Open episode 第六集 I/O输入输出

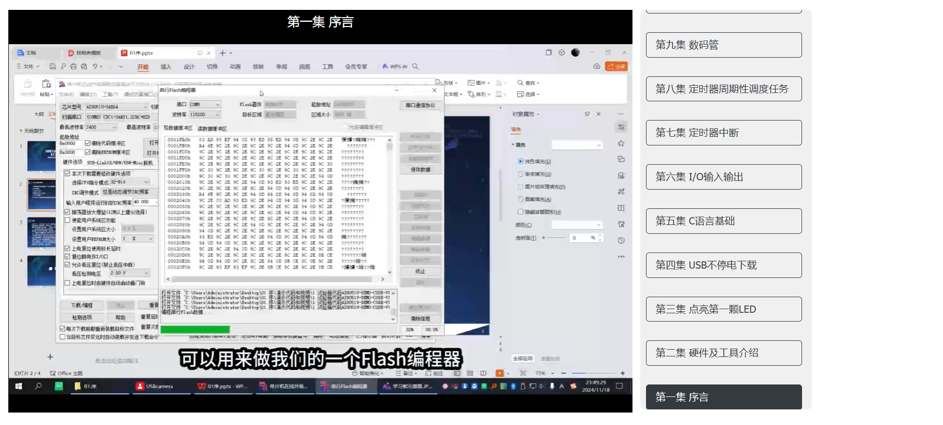(724, 177)
